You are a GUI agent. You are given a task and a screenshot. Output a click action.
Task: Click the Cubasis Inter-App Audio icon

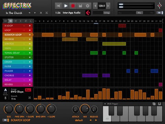click(88, 13)
